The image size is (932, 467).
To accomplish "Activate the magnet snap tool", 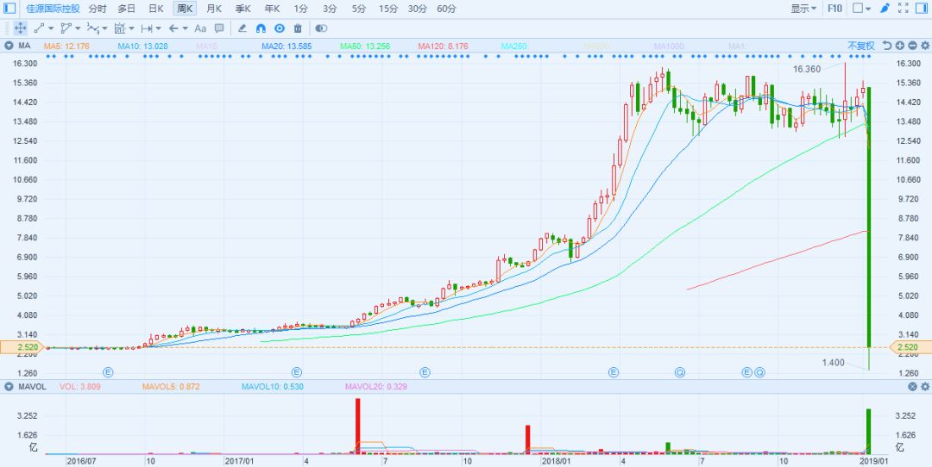I will click(x=261, y=28).
